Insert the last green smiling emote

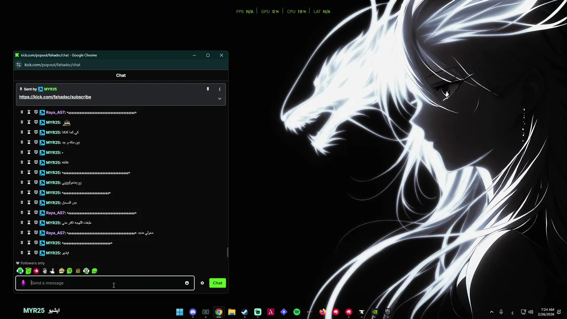tap(94, 271)
